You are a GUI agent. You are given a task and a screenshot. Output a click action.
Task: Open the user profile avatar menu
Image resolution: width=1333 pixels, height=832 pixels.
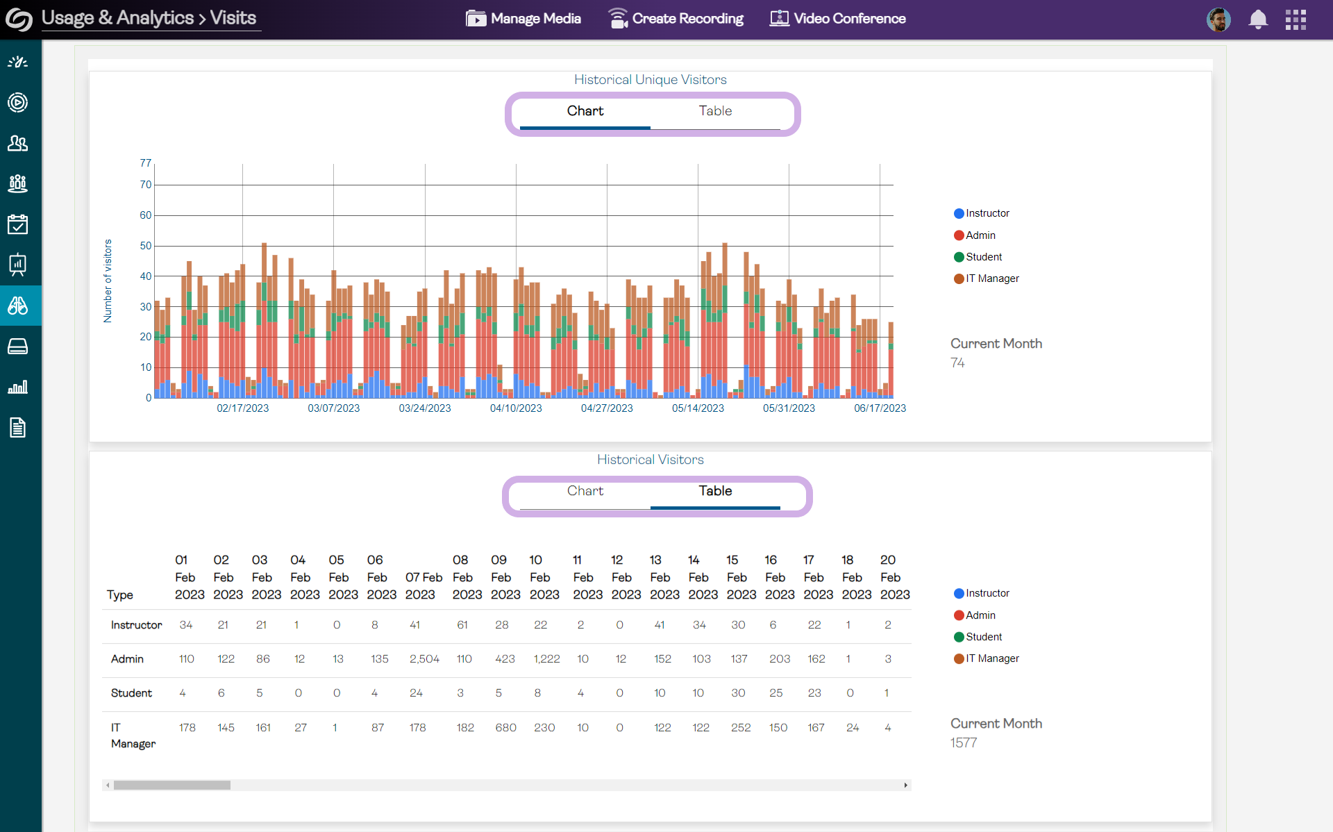[1218, 19]
